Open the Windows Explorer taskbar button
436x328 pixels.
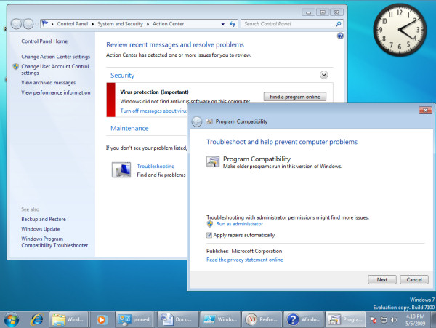point(69,319)
